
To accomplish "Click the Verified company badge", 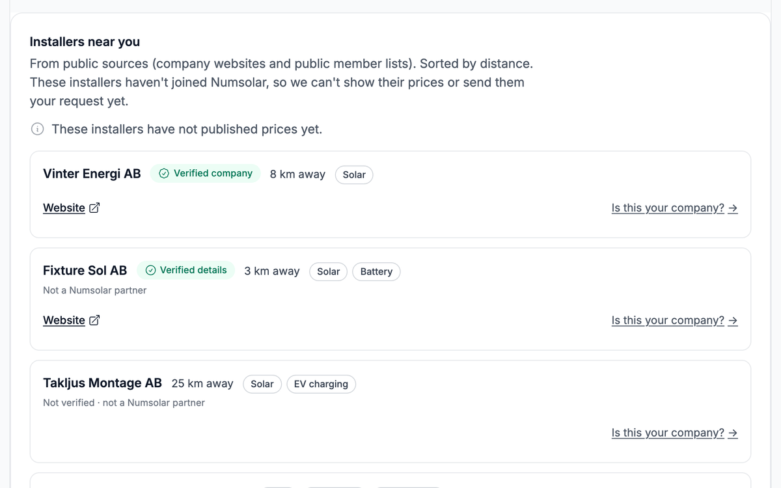I will click(x=206, y=173).
